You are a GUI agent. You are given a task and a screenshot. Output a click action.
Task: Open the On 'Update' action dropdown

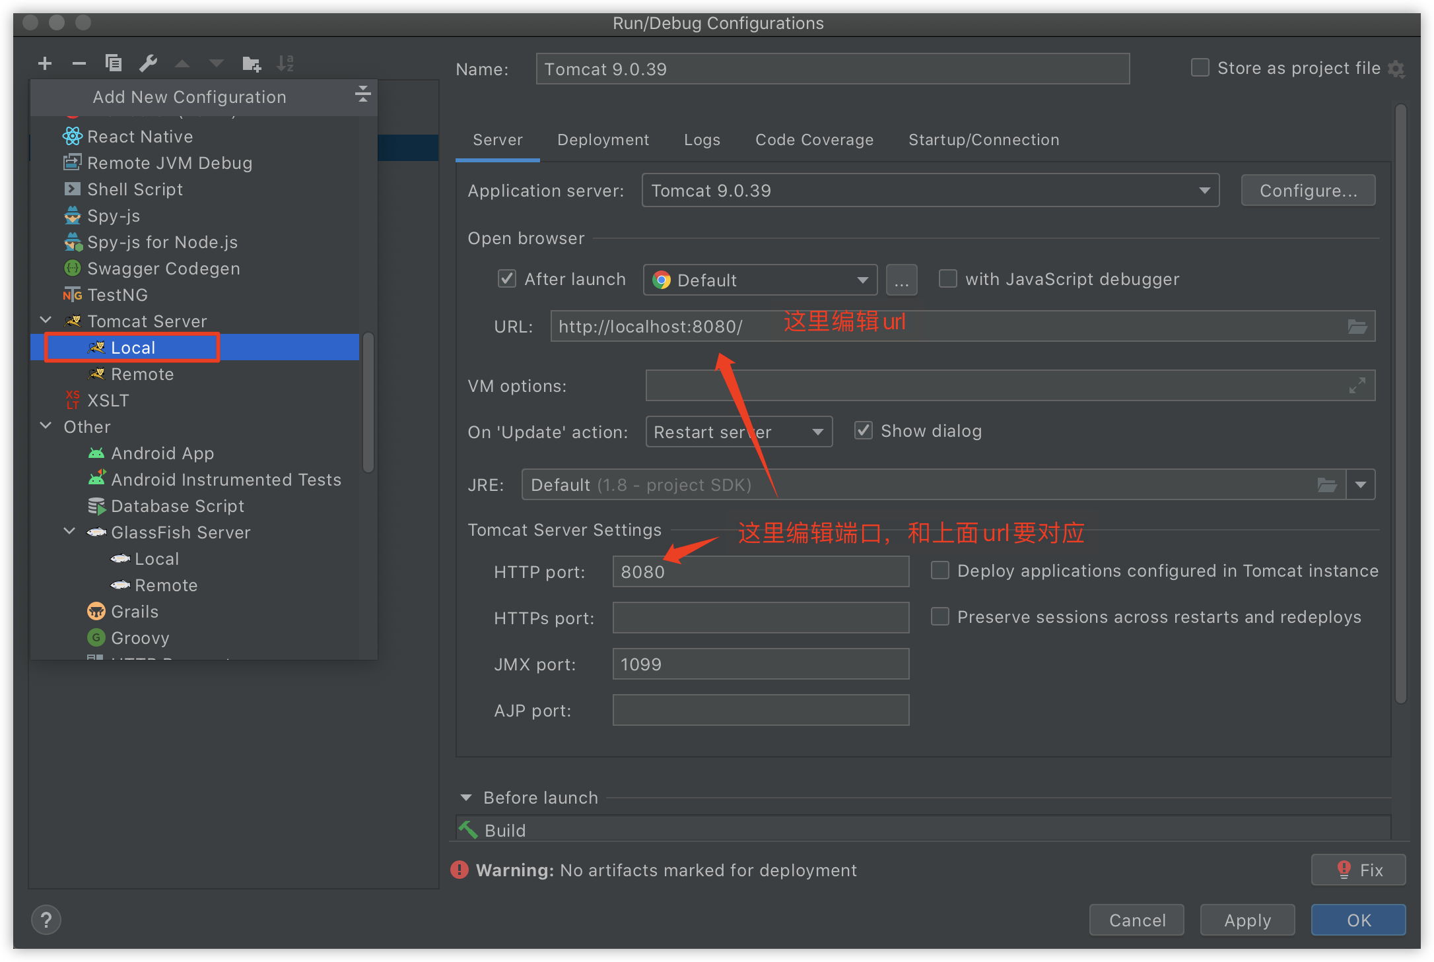tap(819, 432)
